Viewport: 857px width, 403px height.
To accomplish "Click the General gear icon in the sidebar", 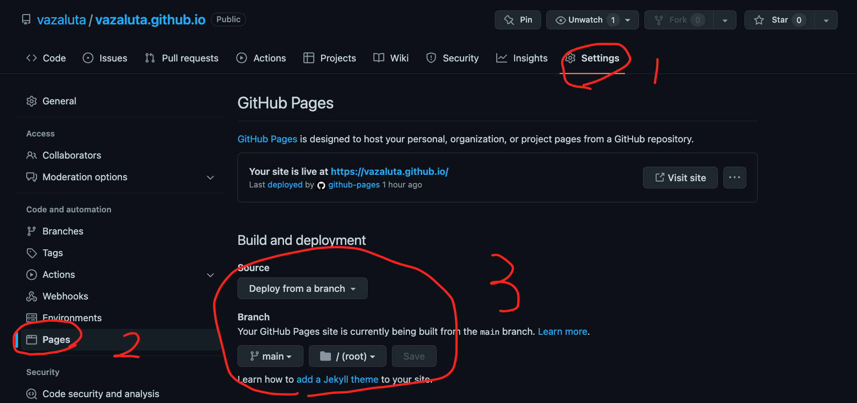I will 32,101.
